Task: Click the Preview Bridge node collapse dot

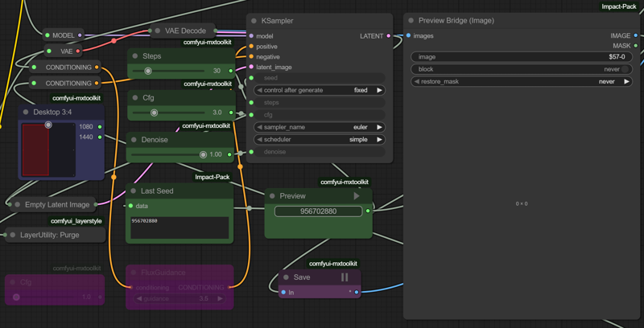Action: (x=411, y=20)
